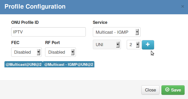This screenshot has height=99, width=188.
Task: Click the ONU Profile ID label
Action: (25, 22)
